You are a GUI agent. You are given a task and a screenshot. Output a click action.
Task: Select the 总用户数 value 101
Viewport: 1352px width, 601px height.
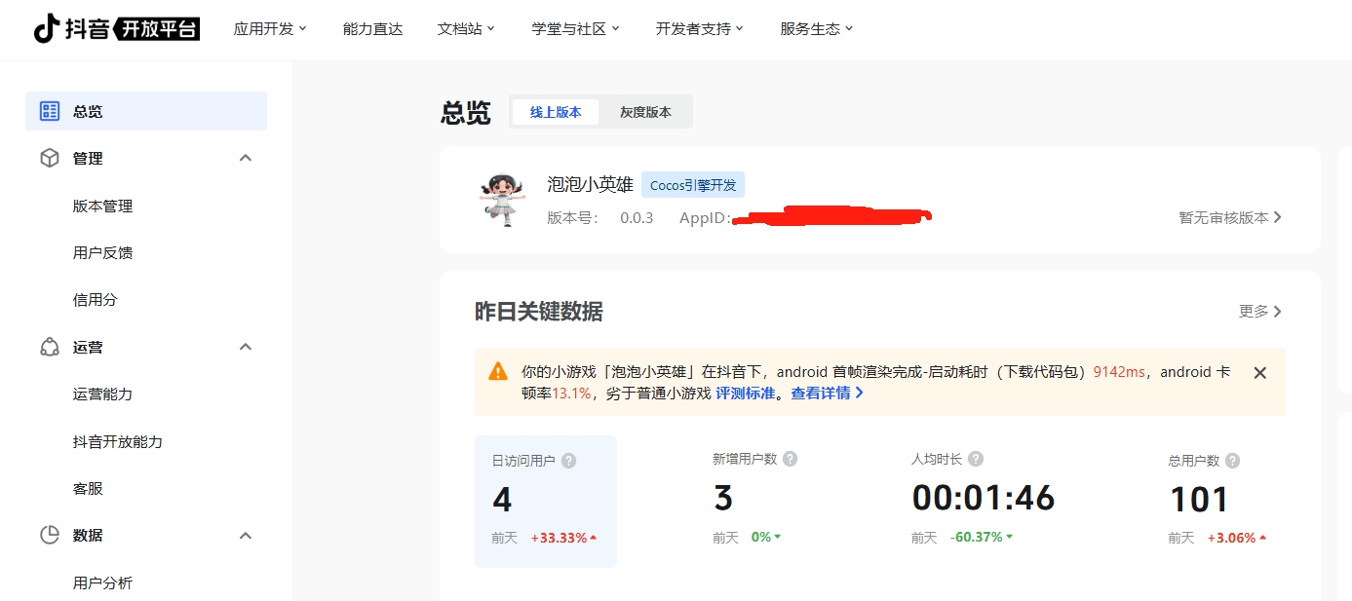click(1199, 500)
